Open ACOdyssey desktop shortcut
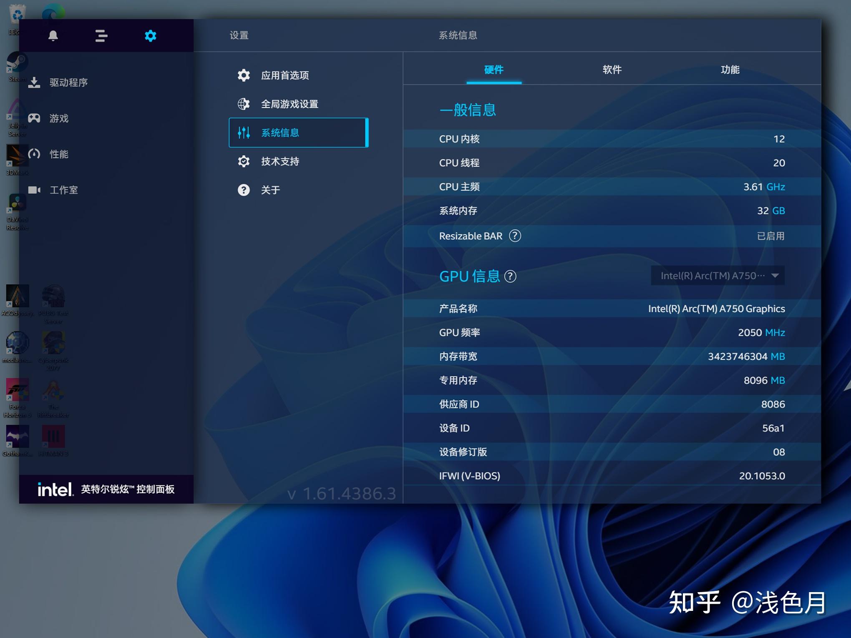Image resolution: width=851 pixels, height=638 pixels. coord(17,300)
